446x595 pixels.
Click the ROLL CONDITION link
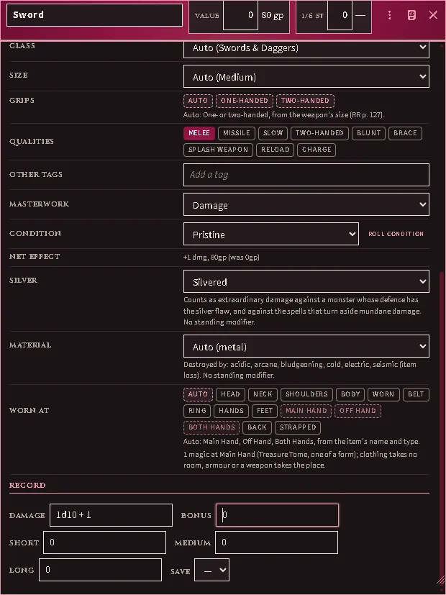point(396,234)
